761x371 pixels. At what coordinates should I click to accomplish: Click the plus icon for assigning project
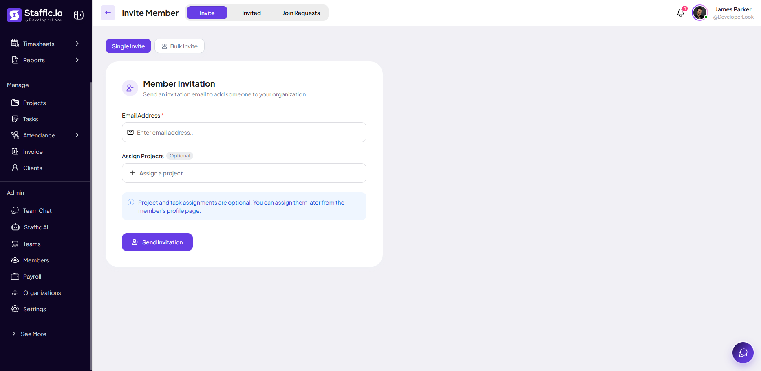pos(132,173)
